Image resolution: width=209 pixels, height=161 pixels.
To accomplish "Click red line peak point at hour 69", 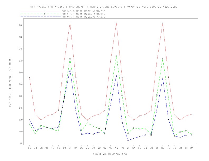I will (163, 23).
